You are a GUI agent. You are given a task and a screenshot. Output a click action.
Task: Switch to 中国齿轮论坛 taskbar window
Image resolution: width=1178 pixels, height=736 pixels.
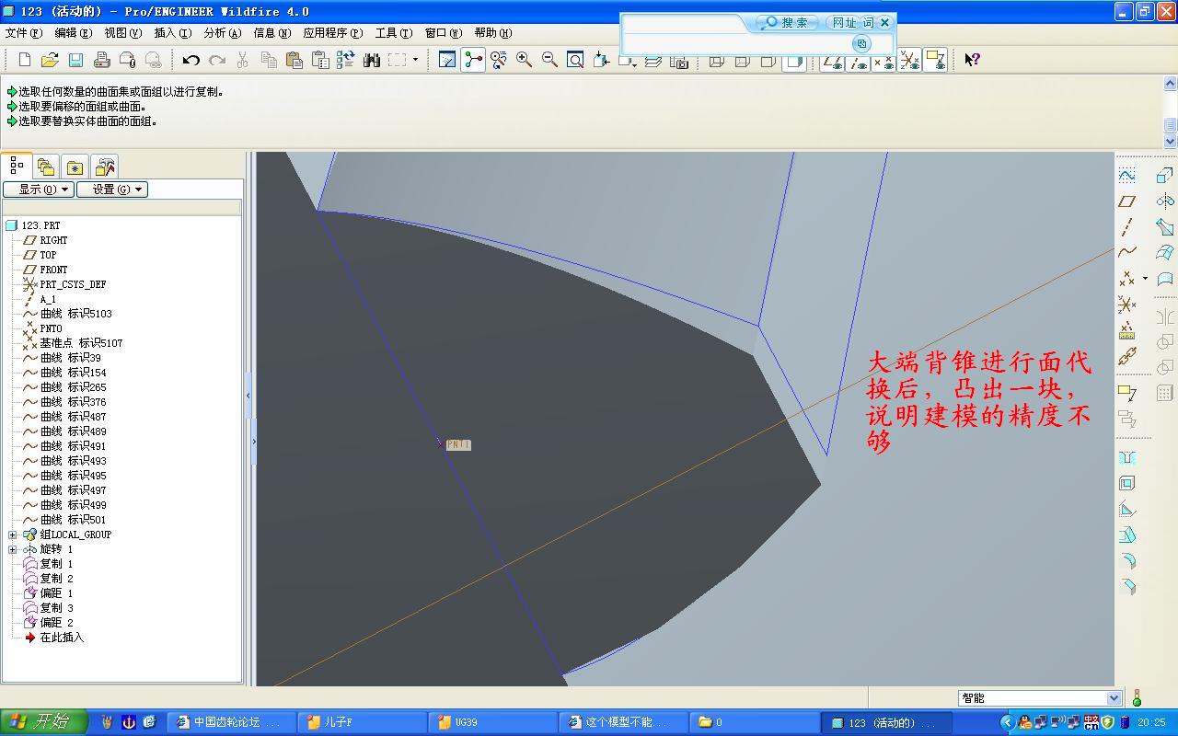[x=234, y=722]
